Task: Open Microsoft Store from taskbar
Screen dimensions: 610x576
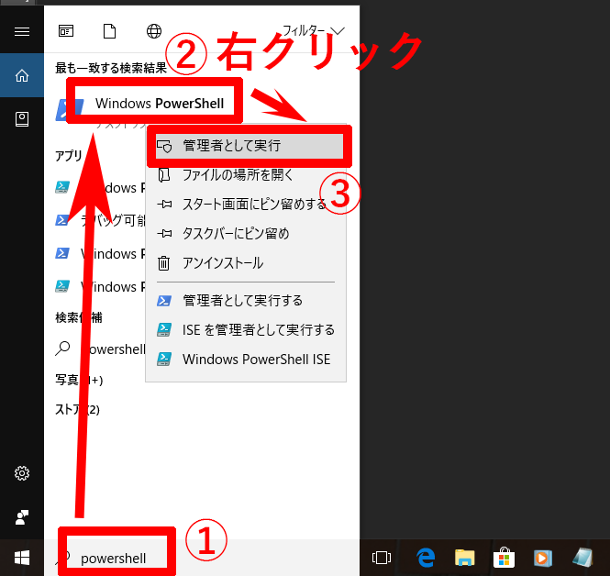Action: [504, 558]
